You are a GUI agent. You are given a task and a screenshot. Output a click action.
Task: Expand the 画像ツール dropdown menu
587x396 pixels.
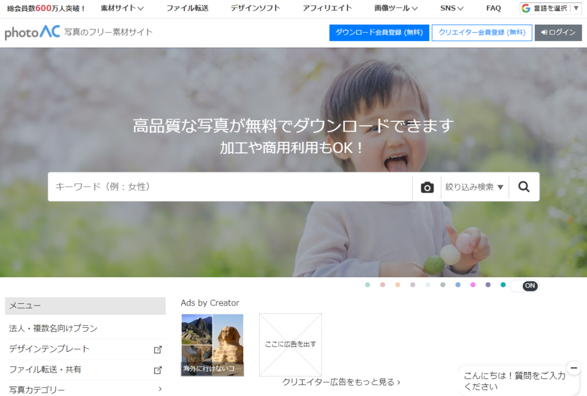click(396, 8)
